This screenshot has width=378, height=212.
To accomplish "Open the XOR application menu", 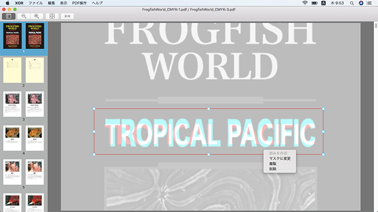I will (19, 3).
